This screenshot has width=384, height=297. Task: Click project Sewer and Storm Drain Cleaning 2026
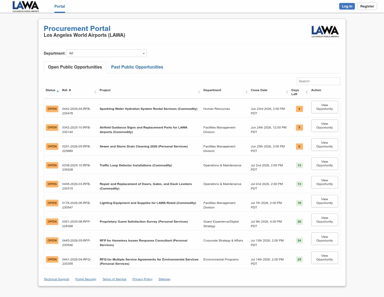(x=144, y=146)
